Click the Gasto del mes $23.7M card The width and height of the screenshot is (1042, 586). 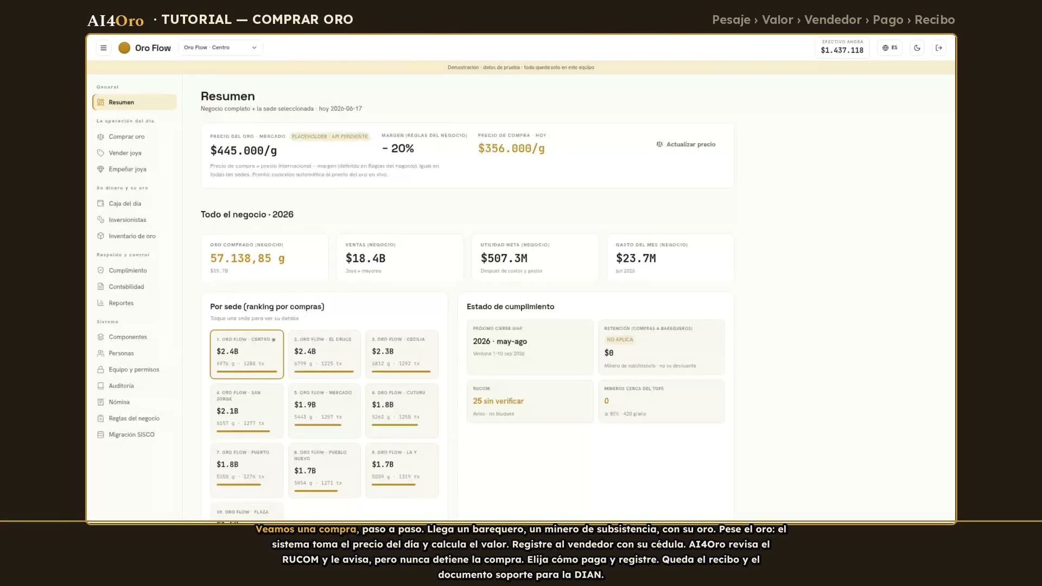click(x=670, y=258)
